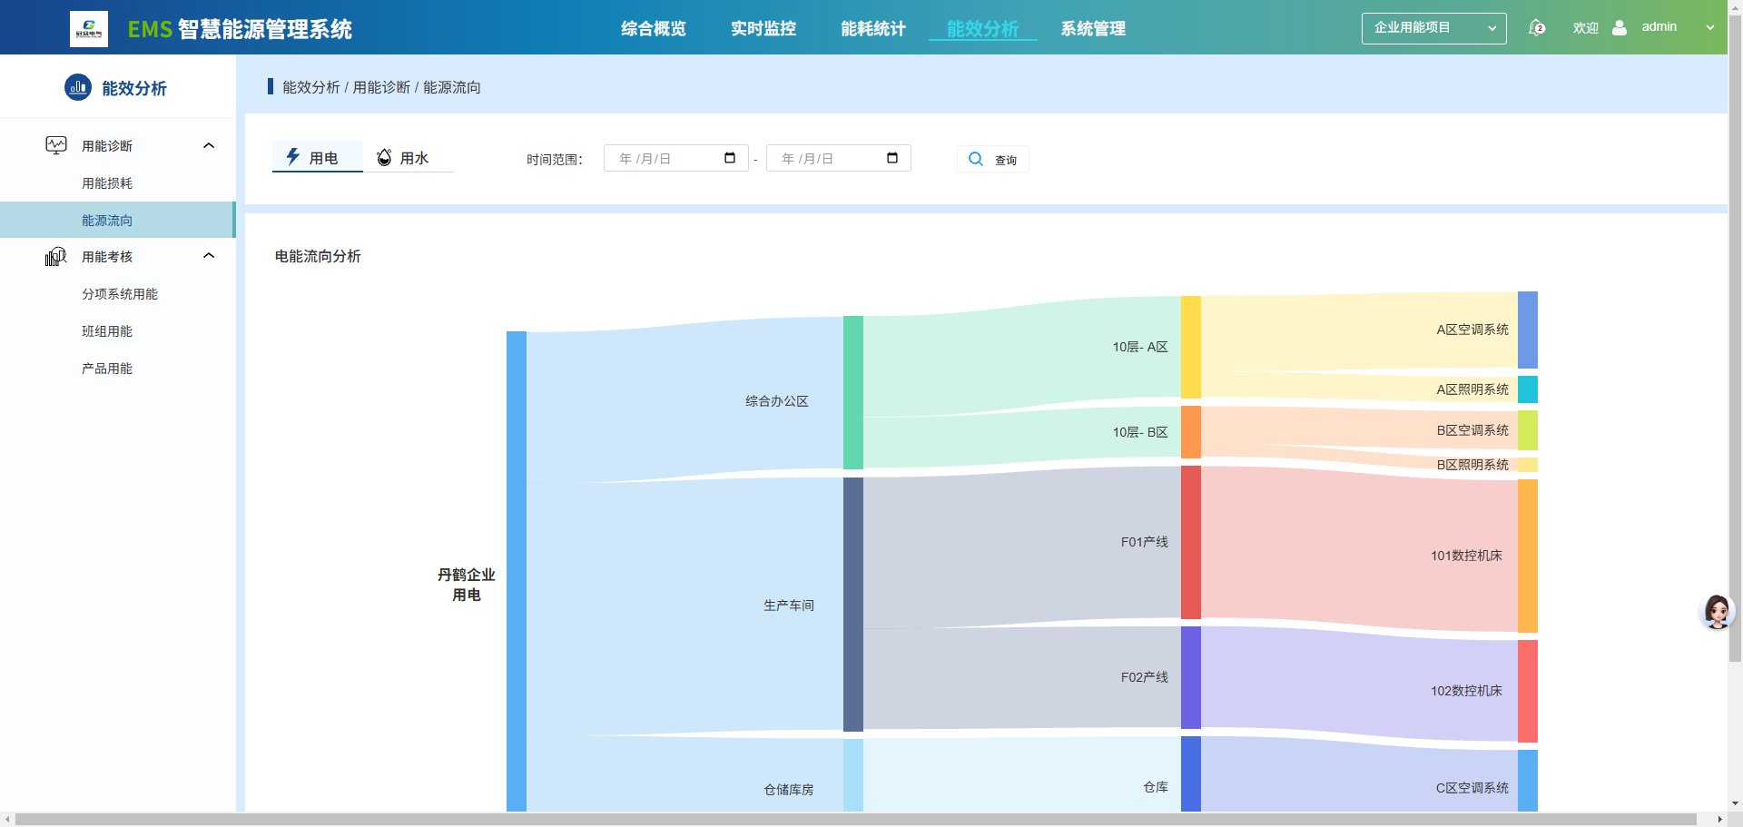Click the magnifier search icon in 查询
The height and width of the screenshot is (827, 1743).
coord(976,159)
